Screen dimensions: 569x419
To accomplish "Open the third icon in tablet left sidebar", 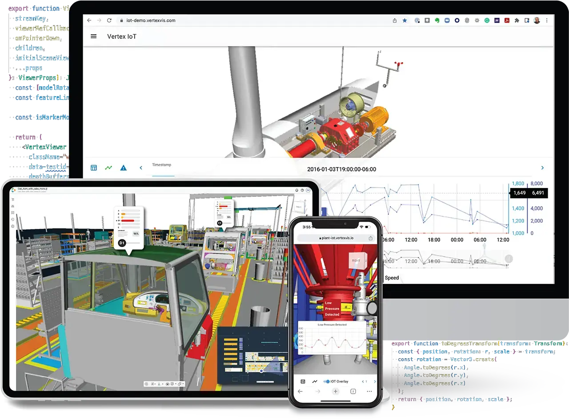I will (x=12, y=213).
